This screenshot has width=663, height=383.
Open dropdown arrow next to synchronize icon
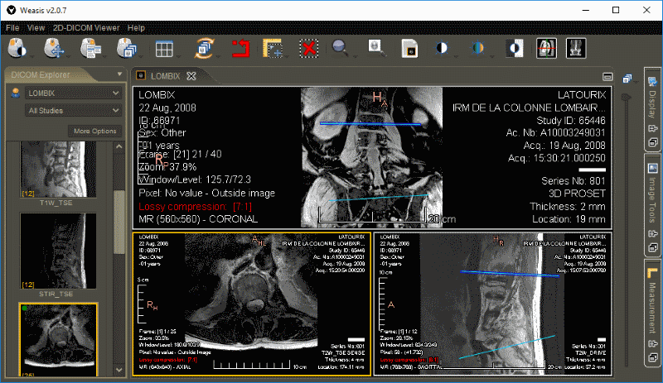pos(218,56)
